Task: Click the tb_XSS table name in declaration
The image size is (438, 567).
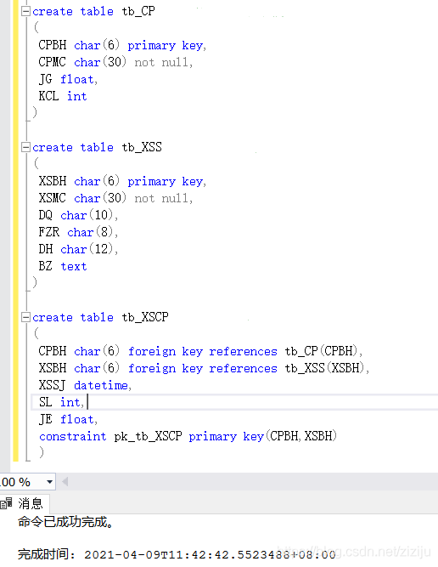Action: 142,148
